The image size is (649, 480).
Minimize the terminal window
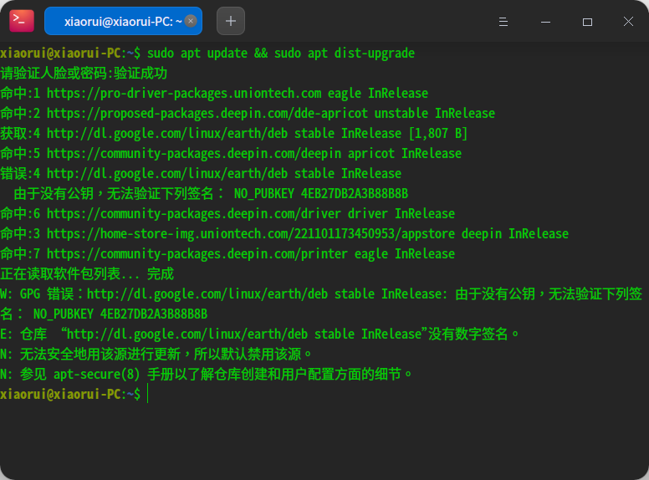click(545, 22)
